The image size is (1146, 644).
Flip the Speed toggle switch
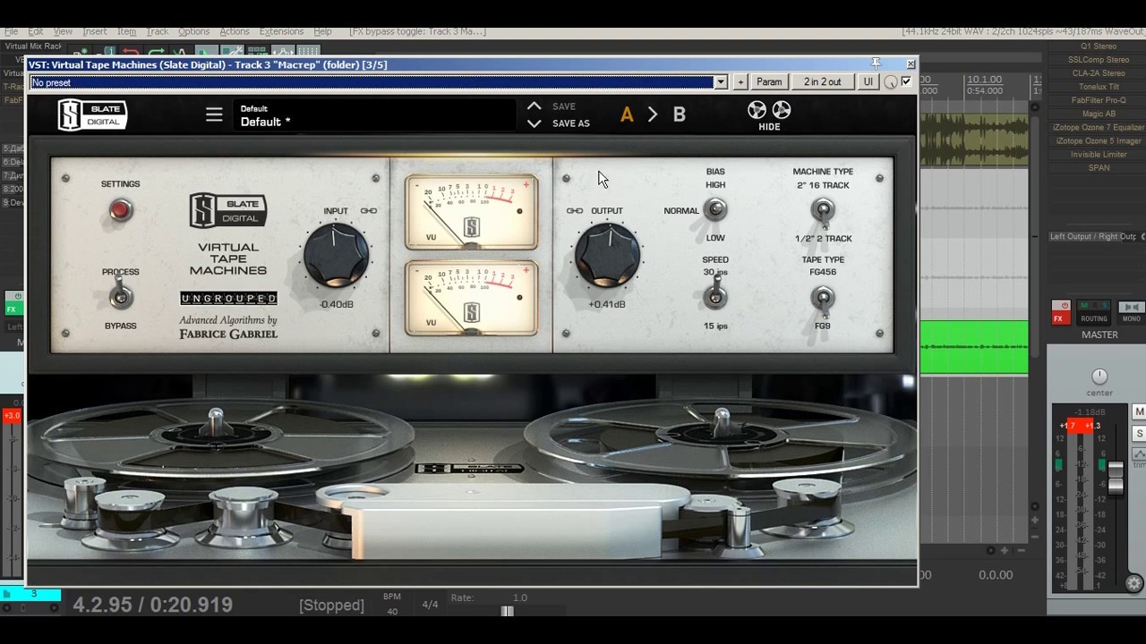coord(714,295)
